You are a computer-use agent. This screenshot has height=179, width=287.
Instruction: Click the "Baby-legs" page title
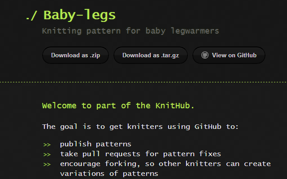(79, 15)
